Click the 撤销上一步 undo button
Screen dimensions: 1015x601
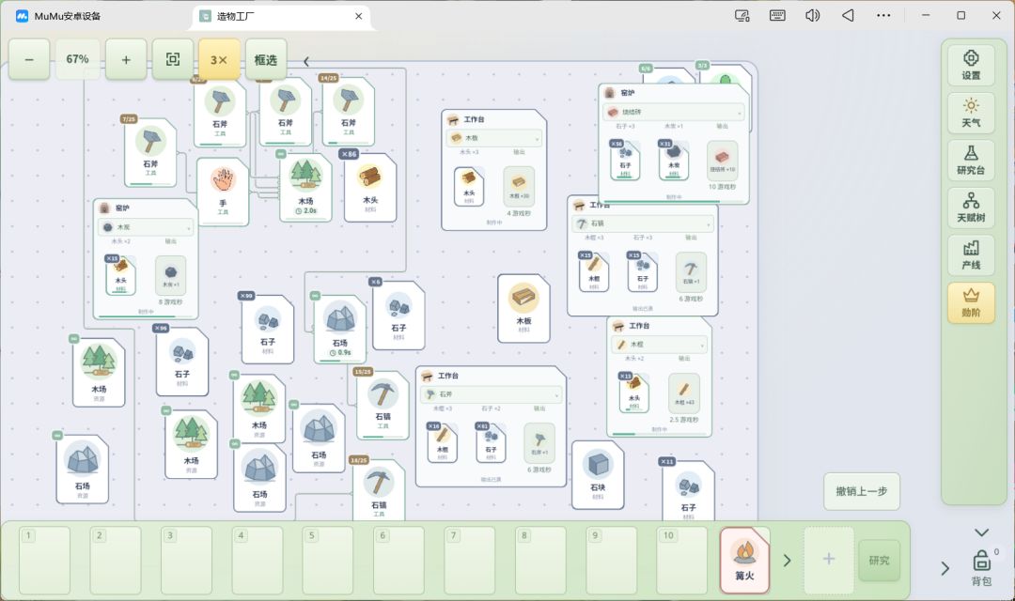(x=862, y=491)
